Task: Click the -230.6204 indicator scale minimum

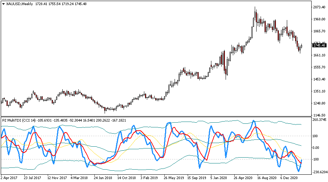Action: [320, 173]
